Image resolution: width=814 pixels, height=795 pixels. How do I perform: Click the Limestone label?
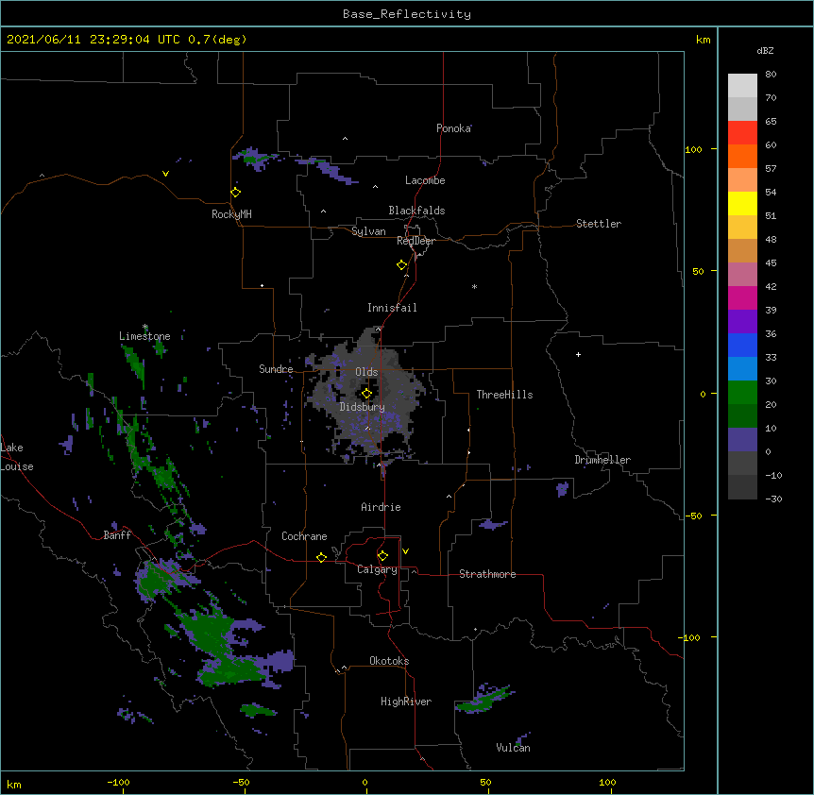[x=144, y=336]
